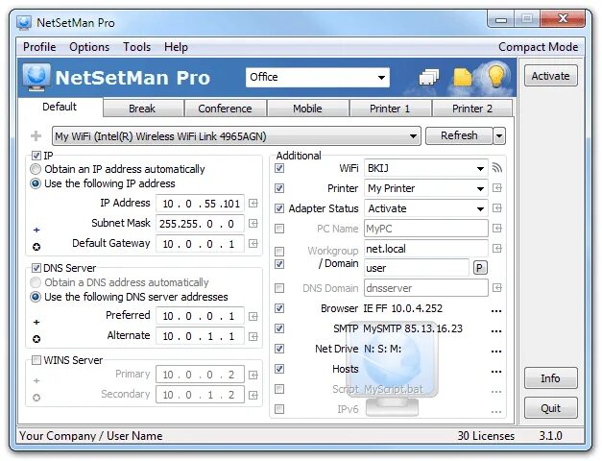Enable the IPv6 checkbox
The height and width of the screenshot is (461, 602).
(280, 409)
